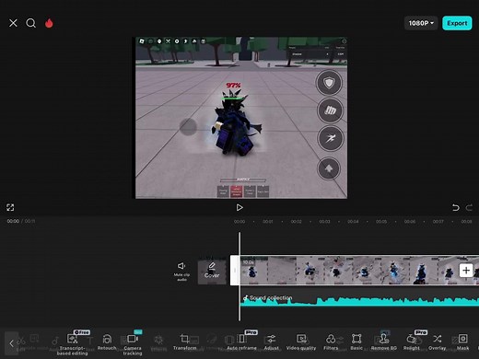Select the Sound collection audio track

pyautogui.click(x=359, y=300)
